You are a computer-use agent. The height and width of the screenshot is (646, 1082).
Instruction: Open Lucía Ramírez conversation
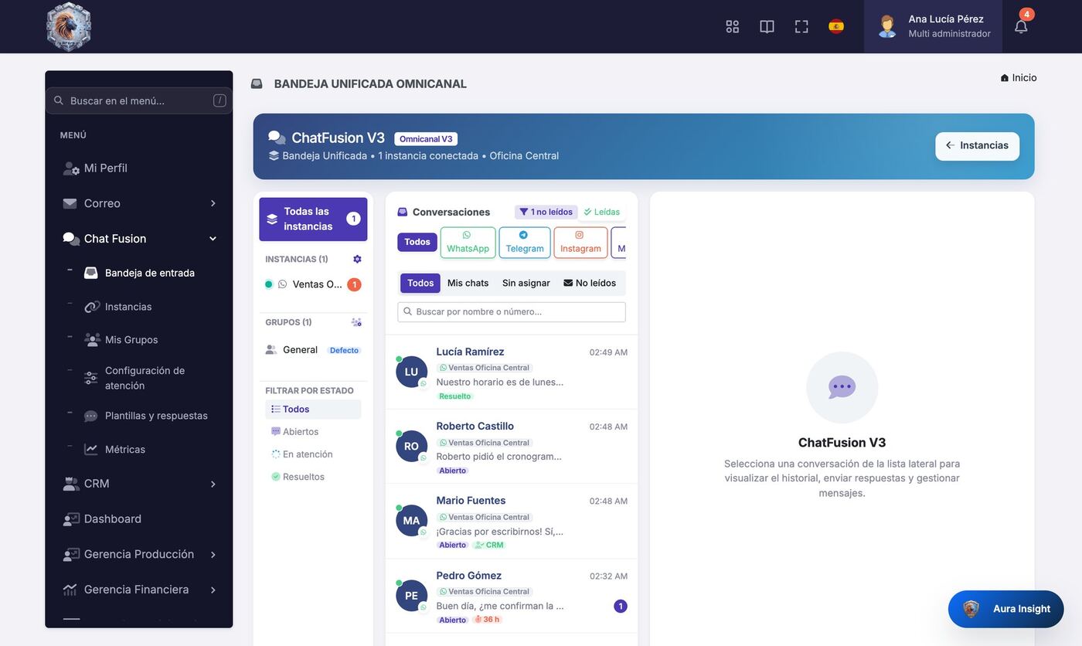coord(512,372)
